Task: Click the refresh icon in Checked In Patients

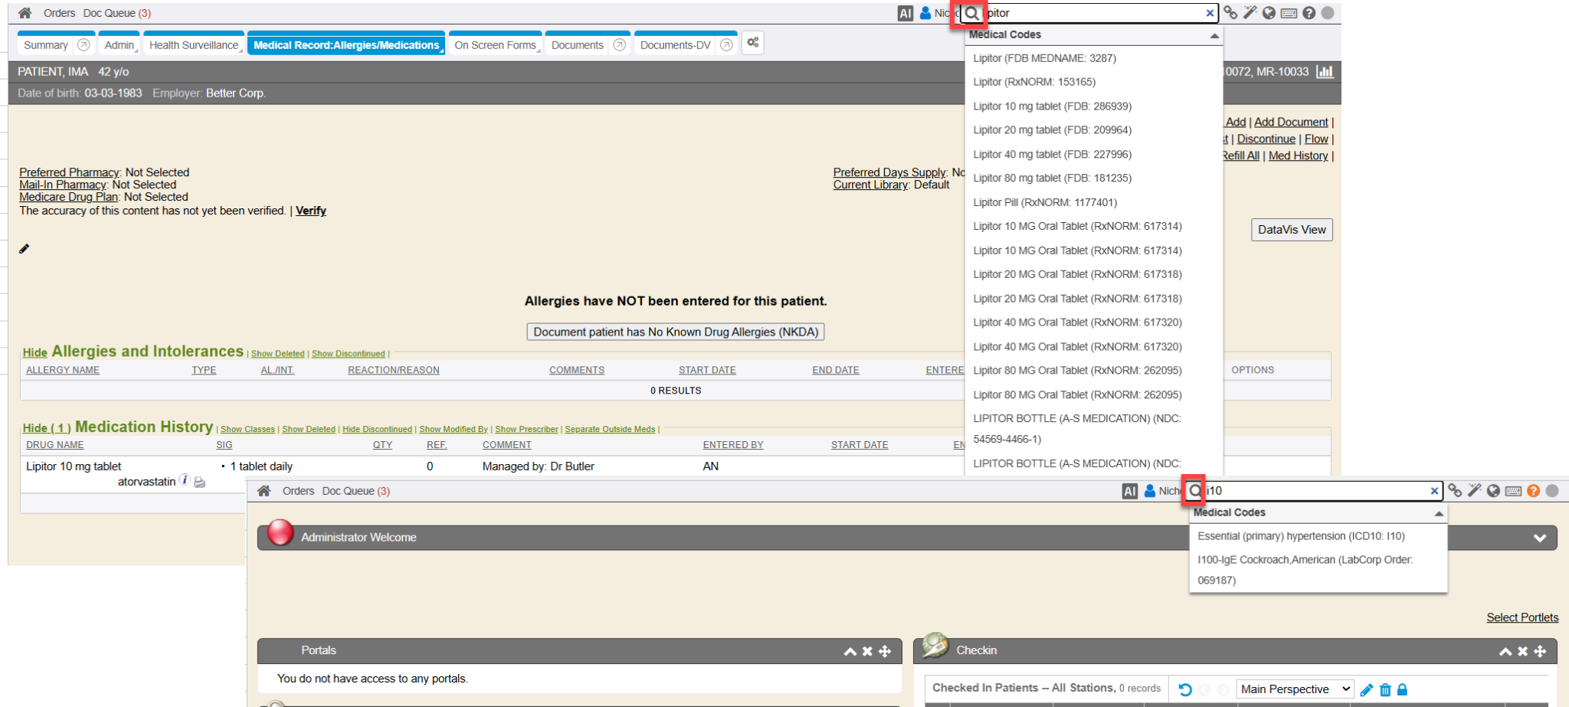Action: click(x=1185, y=689)
